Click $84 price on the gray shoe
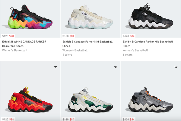This screenshot has width=181, height=121. point(132,119)
